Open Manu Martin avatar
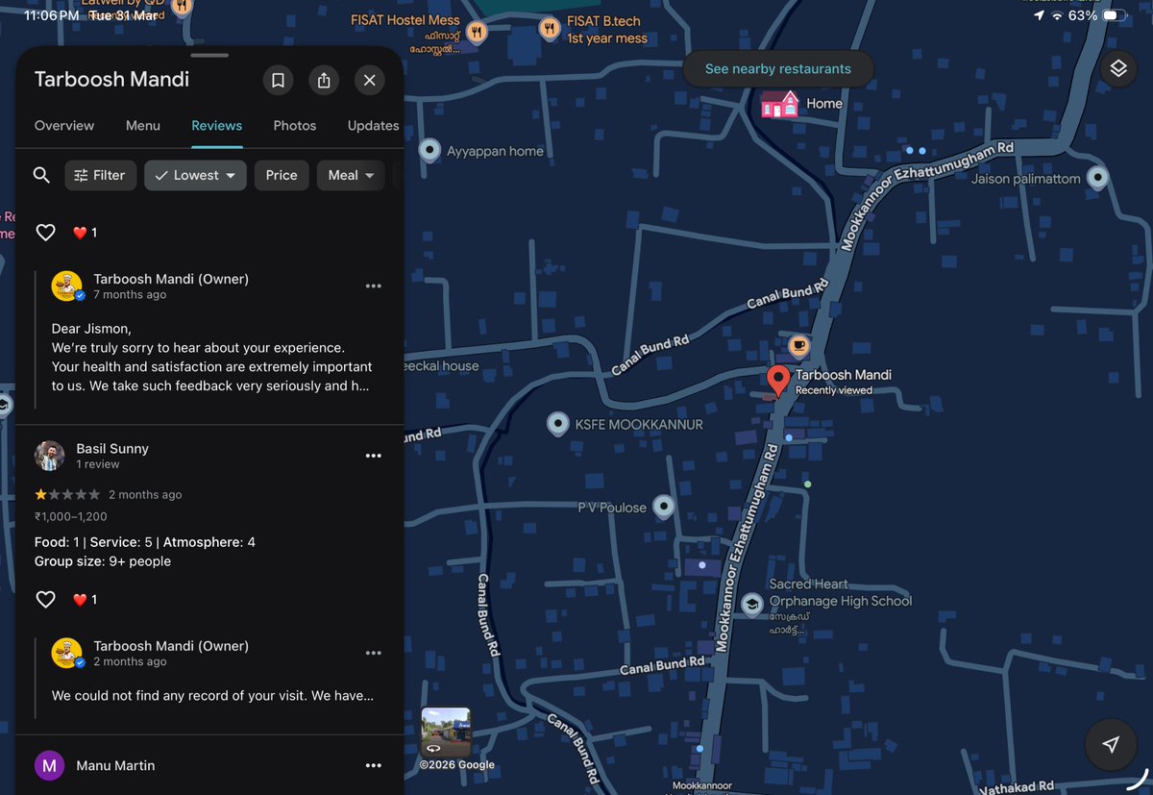 click(x=50, y=766)
